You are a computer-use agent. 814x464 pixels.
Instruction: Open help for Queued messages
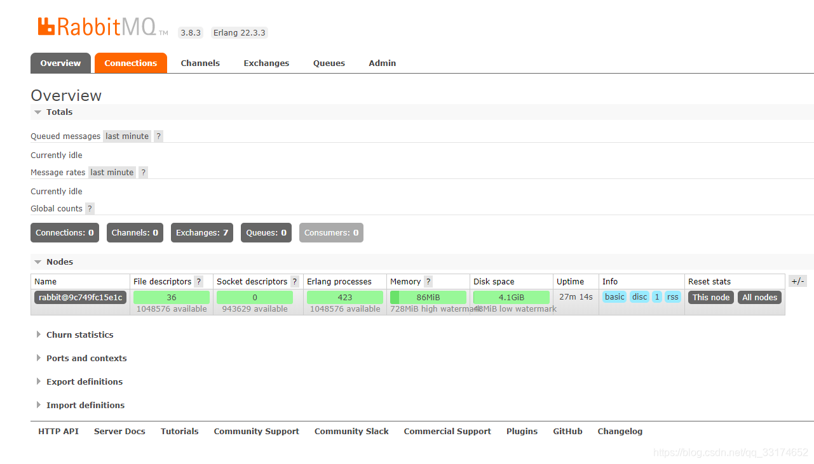point(158,136)
